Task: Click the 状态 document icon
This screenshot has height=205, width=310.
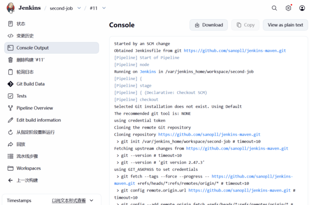Action: [x=10, y=24]
